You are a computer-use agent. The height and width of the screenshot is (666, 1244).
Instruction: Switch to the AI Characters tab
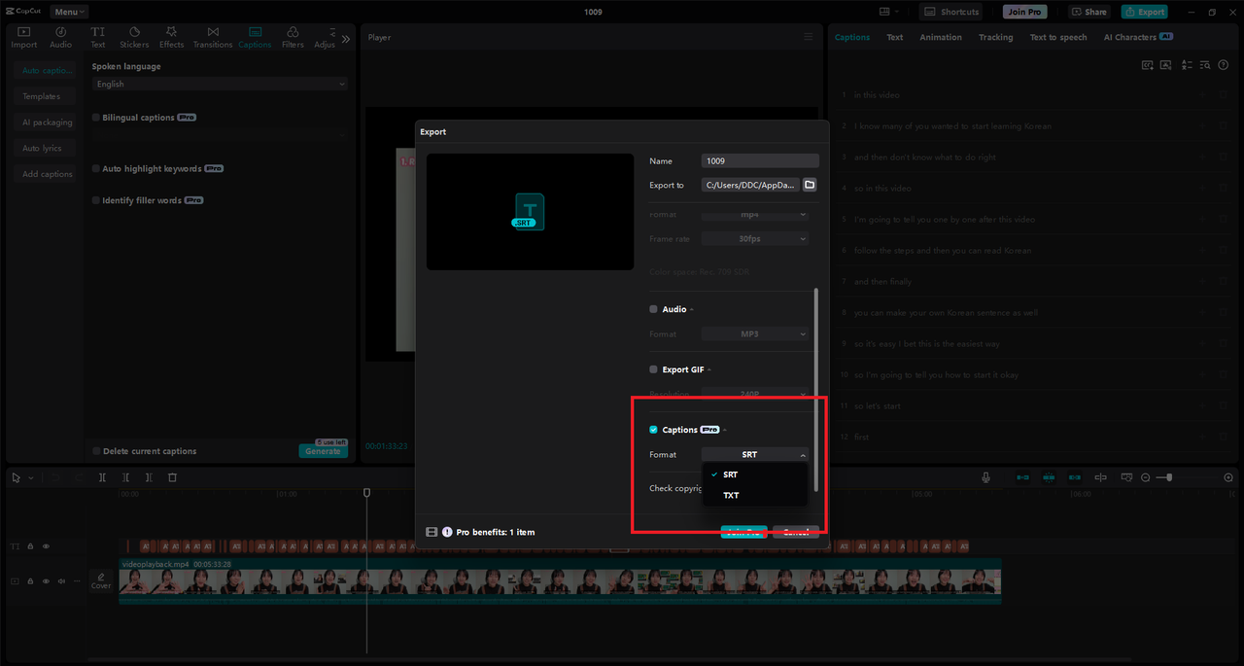(x=1138, y=37)
